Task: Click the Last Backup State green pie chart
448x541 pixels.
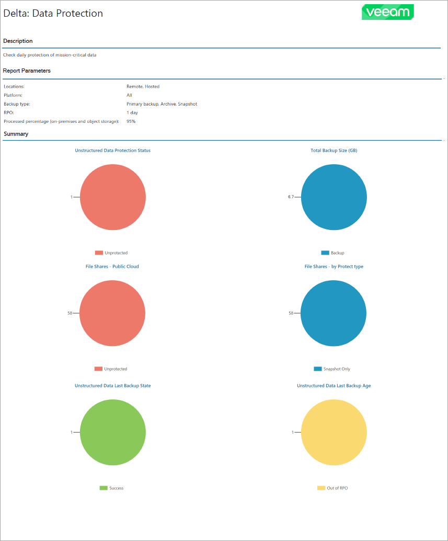Action: tap(113, 432)
